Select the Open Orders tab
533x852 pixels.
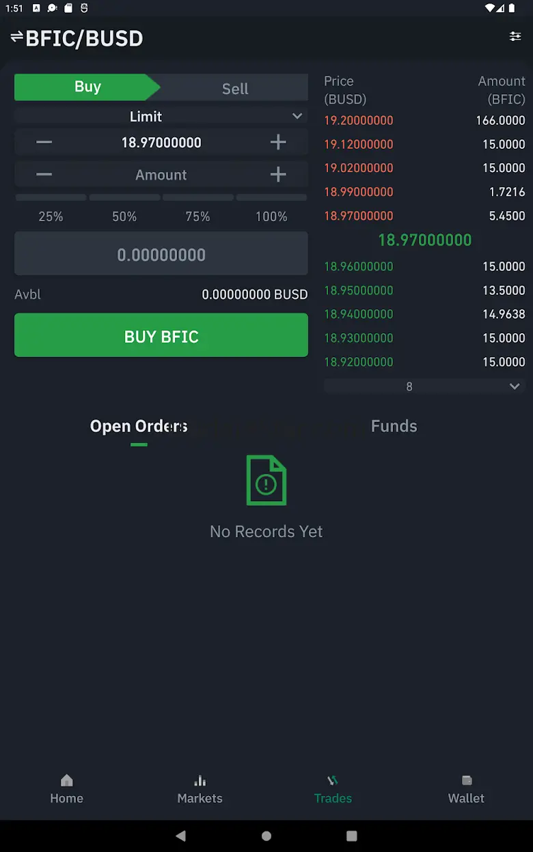tap(139, 426)
